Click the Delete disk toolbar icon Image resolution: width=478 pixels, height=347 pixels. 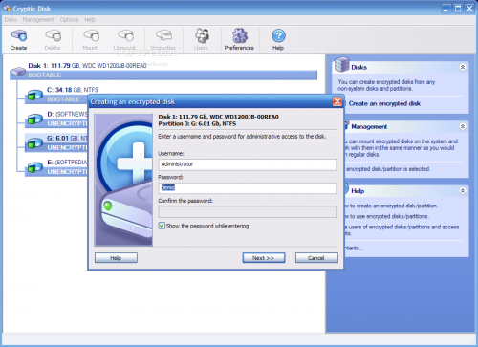53,35
